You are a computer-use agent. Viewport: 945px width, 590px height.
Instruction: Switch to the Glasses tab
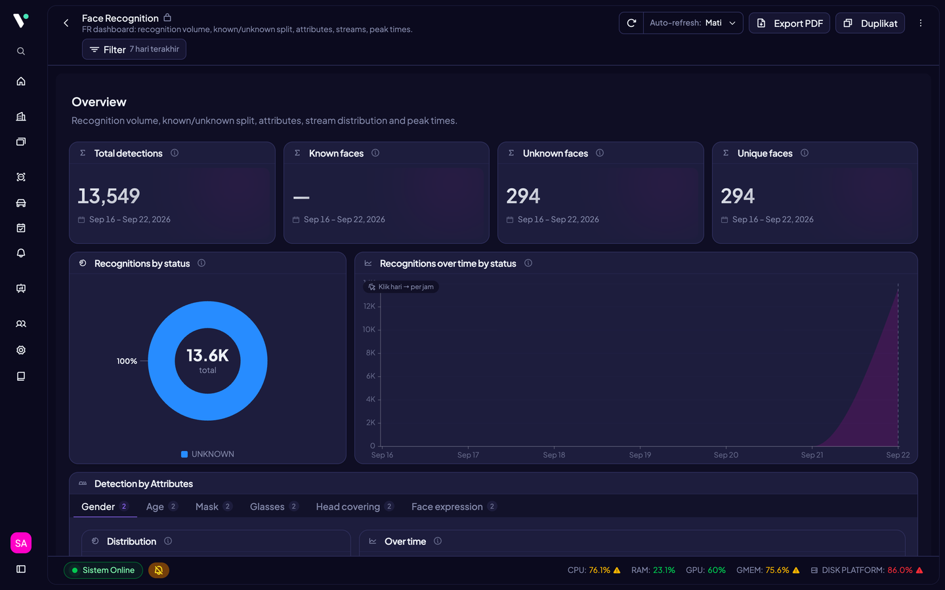(274, 507)
